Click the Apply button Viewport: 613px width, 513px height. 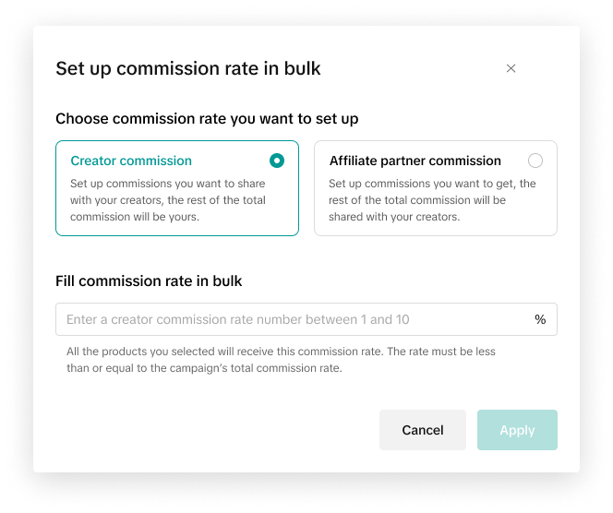point(517,430)
